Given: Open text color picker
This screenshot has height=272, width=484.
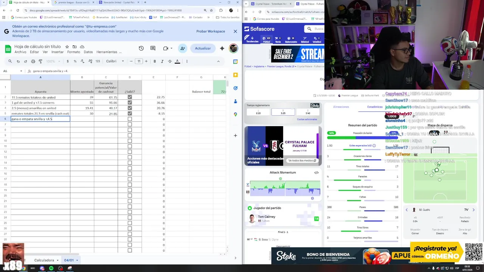Looking at the screenshot, I should coord(177,61).
